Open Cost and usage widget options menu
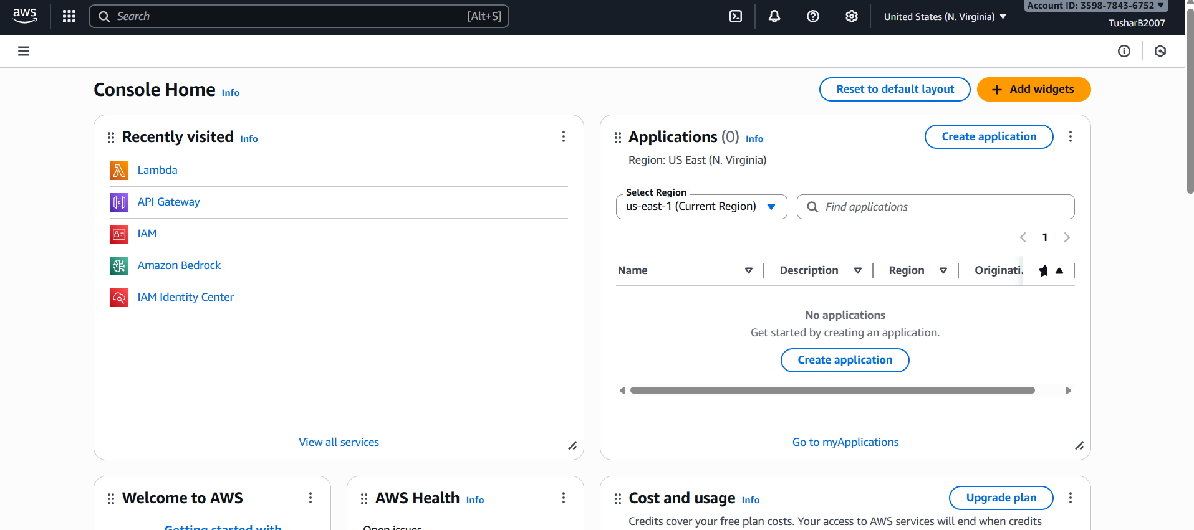 click(x=1071, y=498)
